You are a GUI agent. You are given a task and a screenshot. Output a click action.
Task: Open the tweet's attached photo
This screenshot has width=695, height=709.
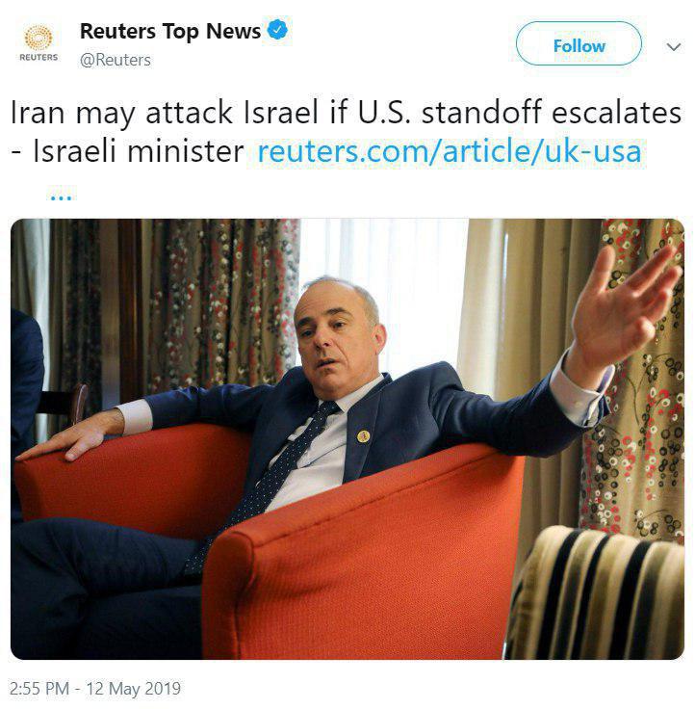[x=347, y=438]
